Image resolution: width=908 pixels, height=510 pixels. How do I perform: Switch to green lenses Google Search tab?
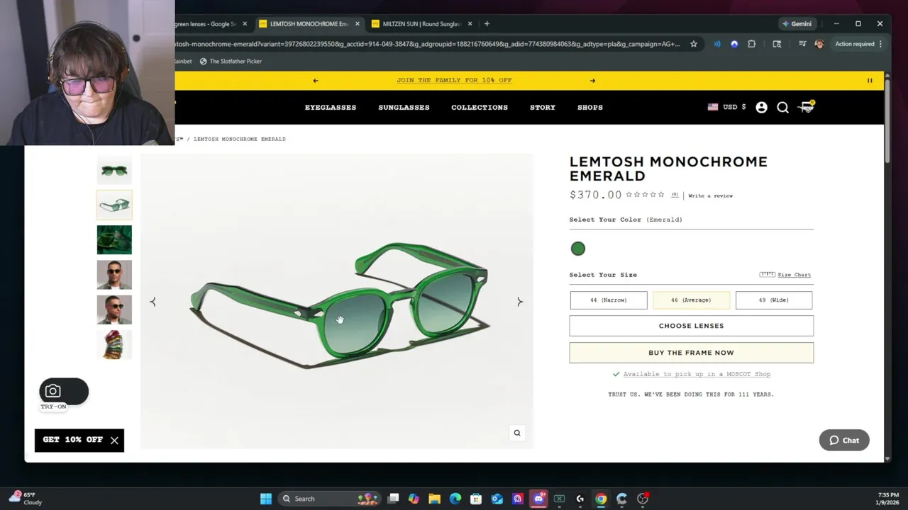(x=206, y=23)
